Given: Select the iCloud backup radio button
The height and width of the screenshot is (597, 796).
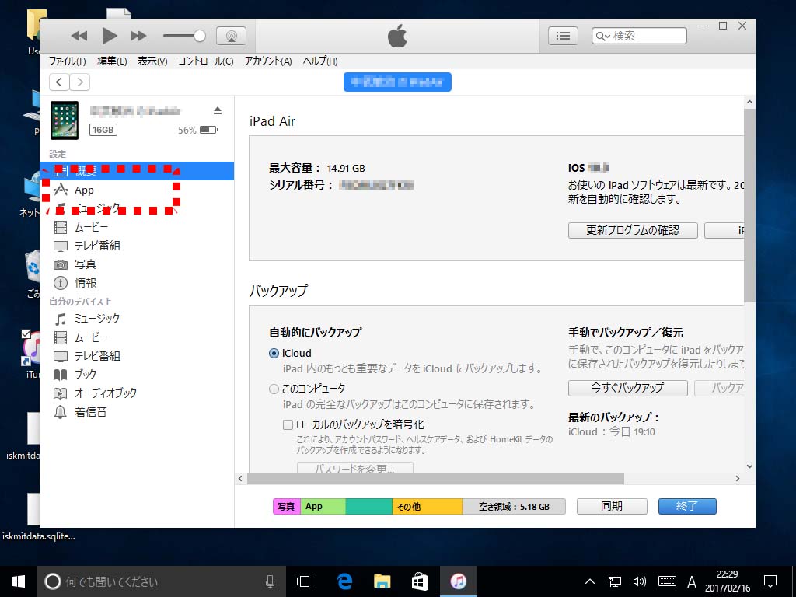Looking at the screenshot, I should coord(274,353).
